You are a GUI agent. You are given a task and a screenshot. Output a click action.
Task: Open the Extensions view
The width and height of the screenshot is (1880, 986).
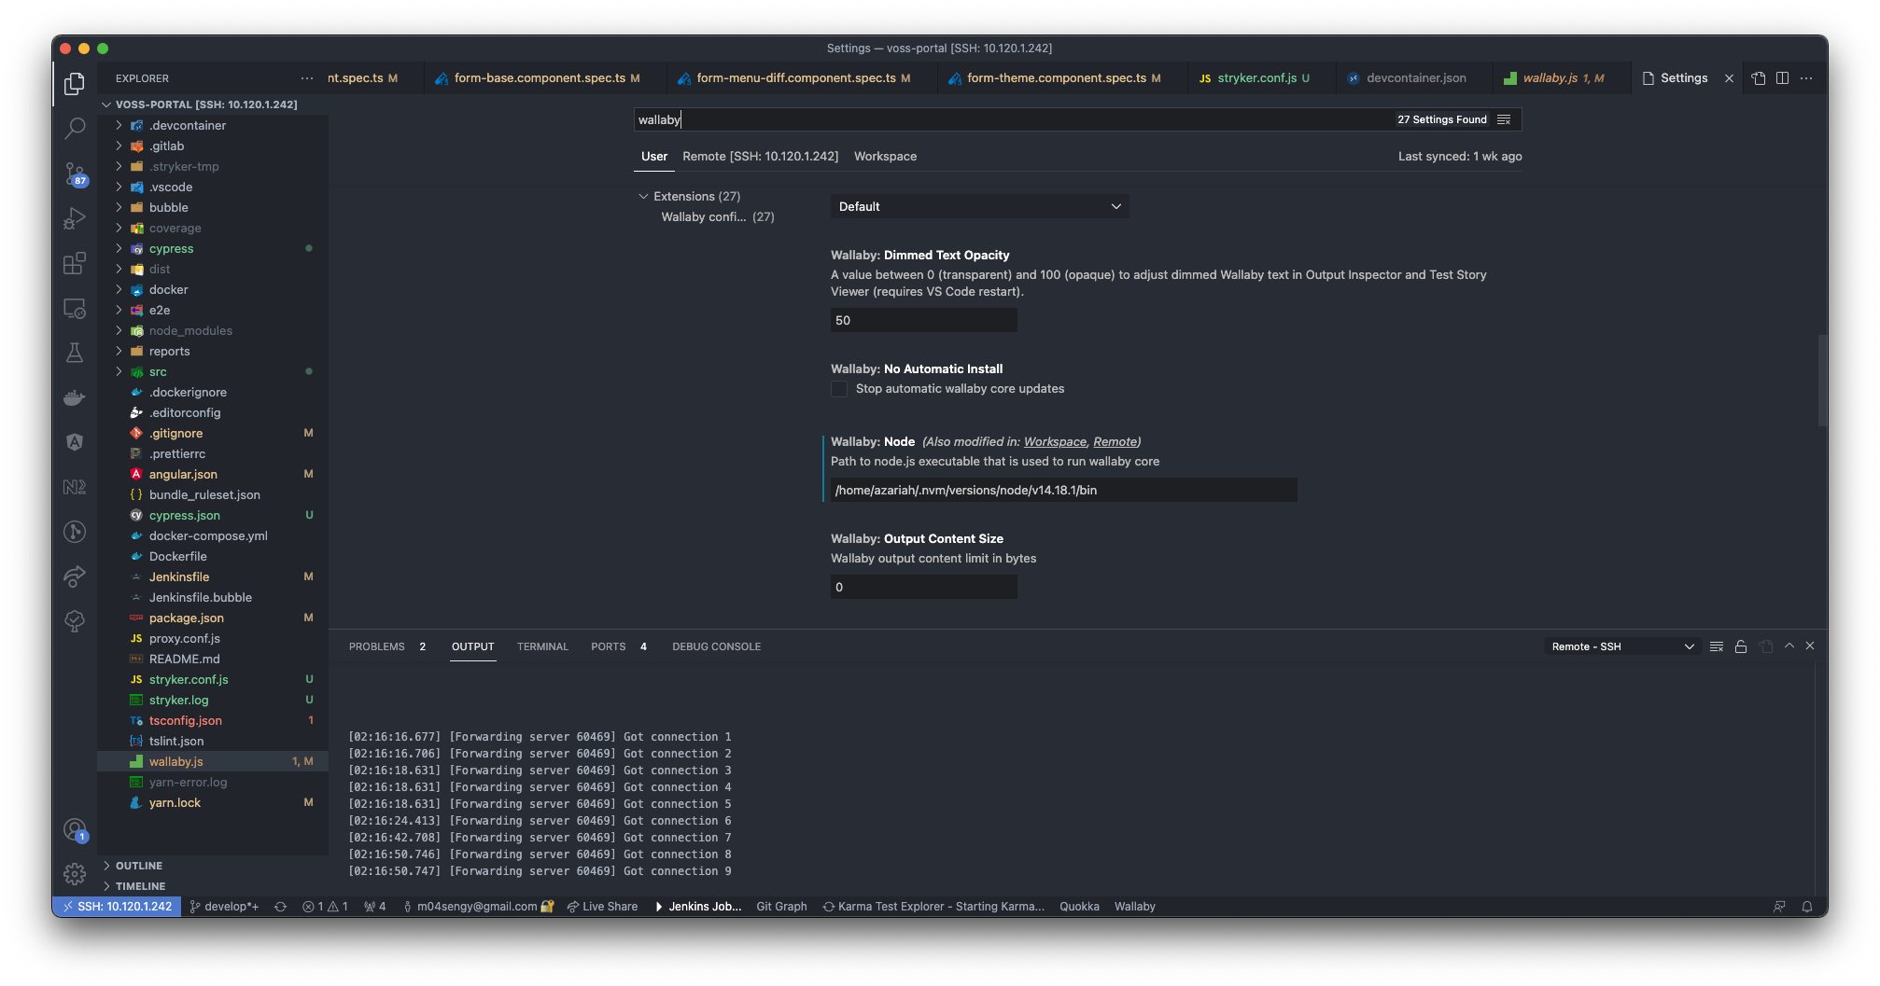pyautogui.click(x=75, y=263)
